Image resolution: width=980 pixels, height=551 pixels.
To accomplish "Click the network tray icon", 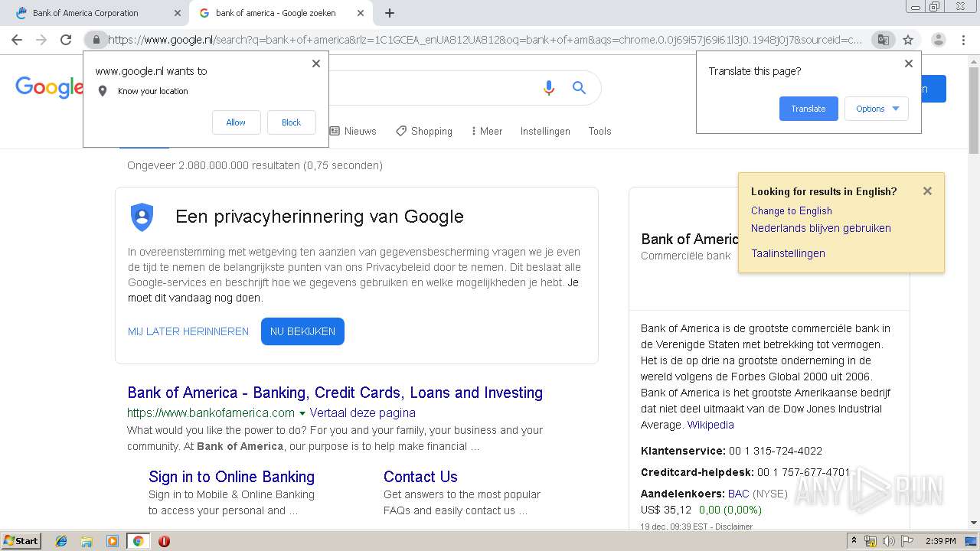I will pyautogui.click(x=871, y=541).
